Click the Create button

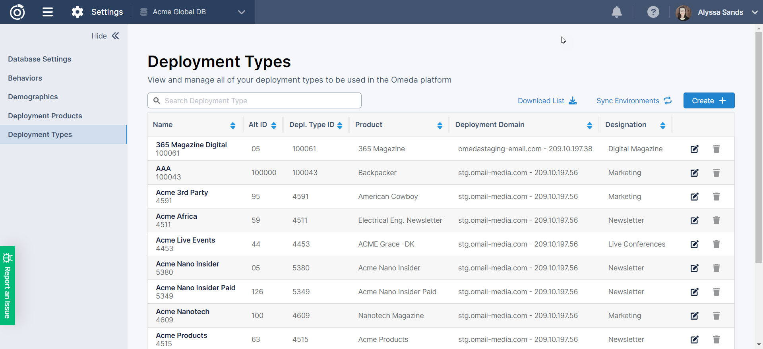709,100
